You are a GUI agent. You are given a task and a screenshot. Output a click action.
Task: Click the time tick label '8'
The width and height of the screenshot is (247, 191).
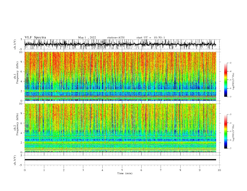pos(180,170)
